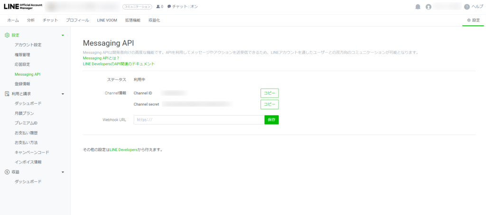486x215 pixels.
Task: Open the Messaging APIとは？ link
Action: pyautogui.click(x=101, y=58)
